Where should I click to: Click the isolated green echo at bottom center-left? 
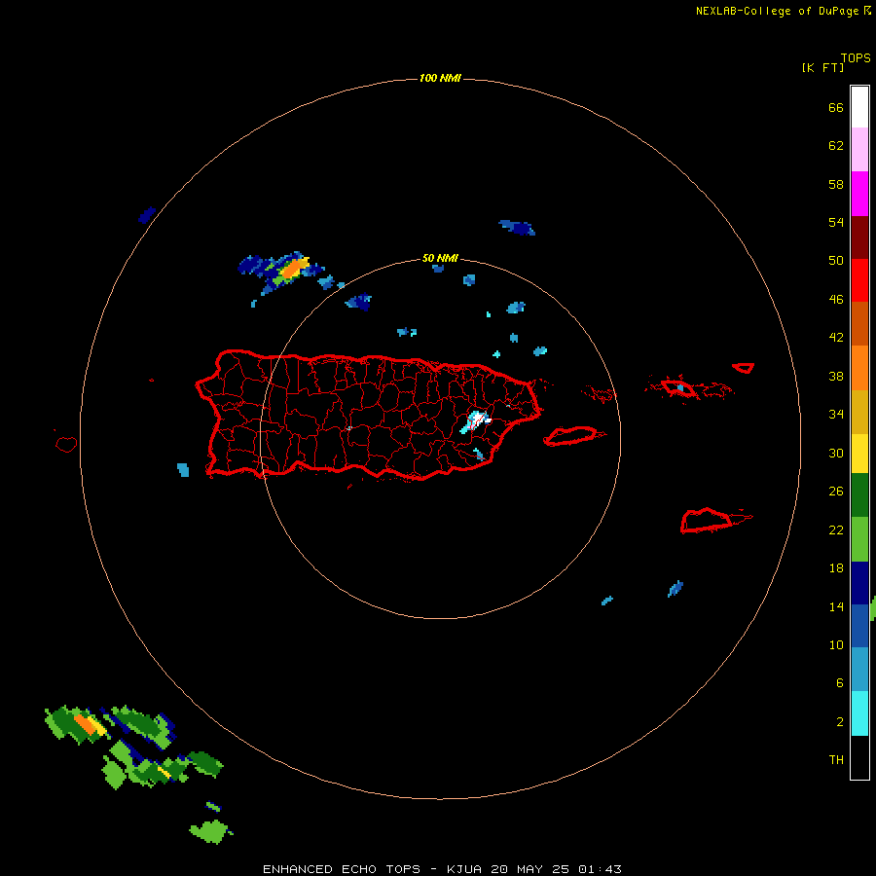click(x=210, y=831)
